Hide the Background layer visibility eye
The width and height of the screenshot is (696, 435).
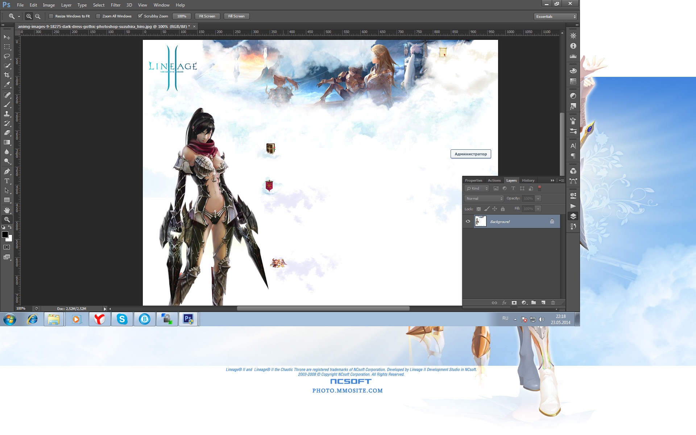click(x=468, y=221)
